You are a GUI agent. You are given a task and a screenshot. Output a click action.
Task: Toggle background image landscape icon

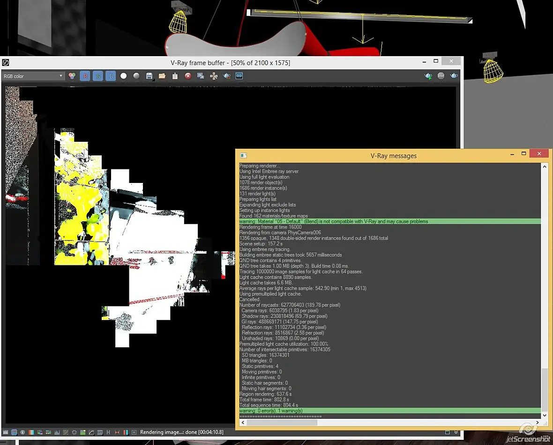(x=83, y=432)
